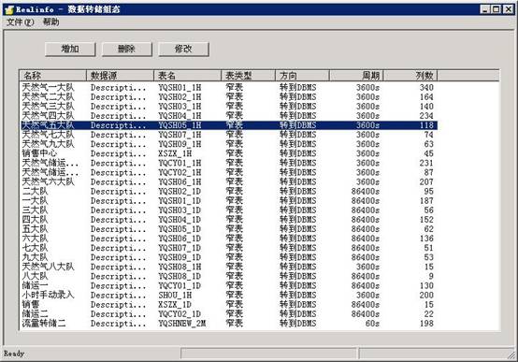
Task: Select row with table XSZX_1D
Action: [229, 305]
